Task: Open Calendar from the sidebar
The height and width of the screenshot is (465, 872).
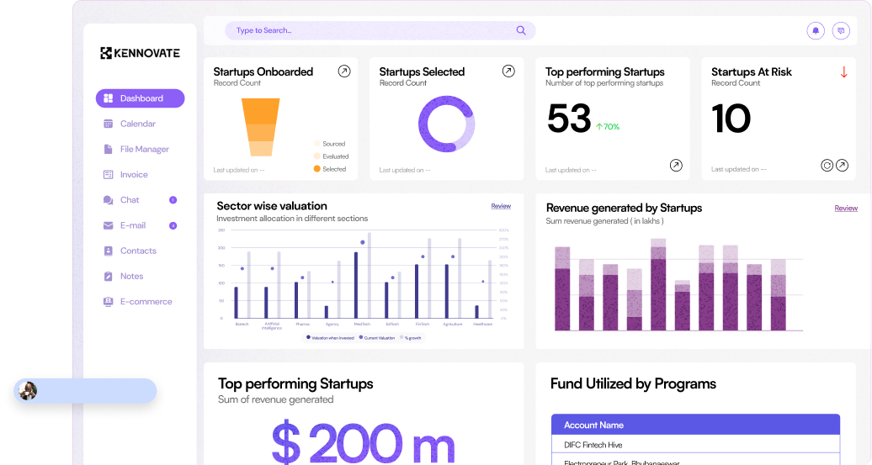Action: coord(137,124)
